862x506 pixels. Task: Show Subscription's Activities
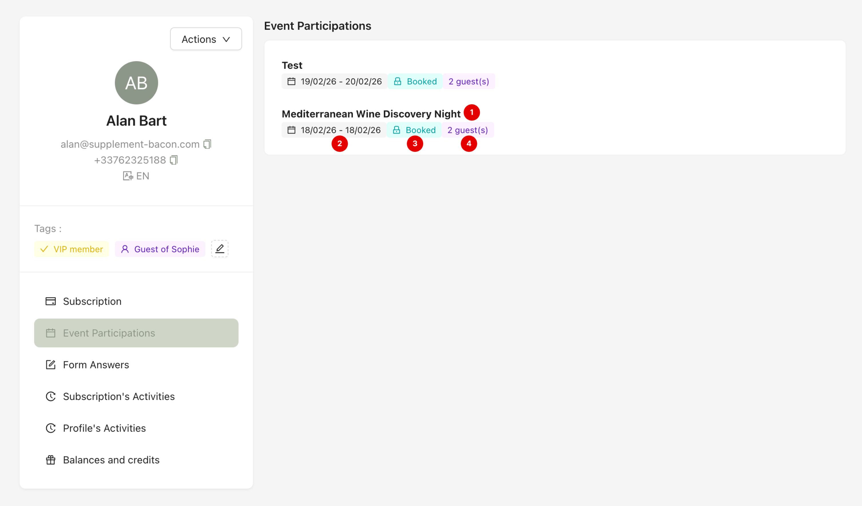click(x=119, y=396)
